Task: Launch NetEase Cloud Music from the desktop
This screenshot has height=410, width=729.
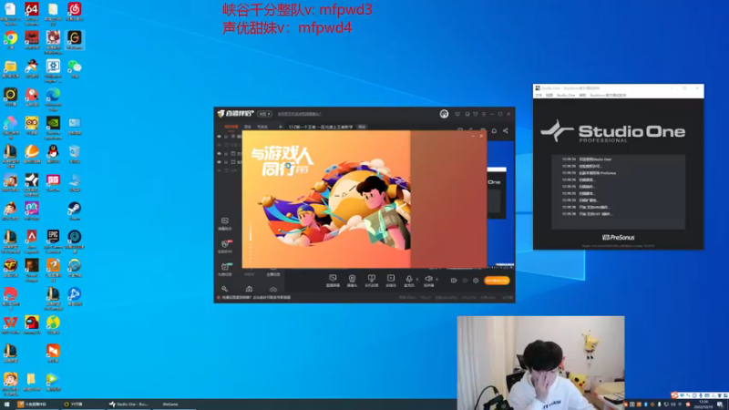Action: tap(75, 10)
